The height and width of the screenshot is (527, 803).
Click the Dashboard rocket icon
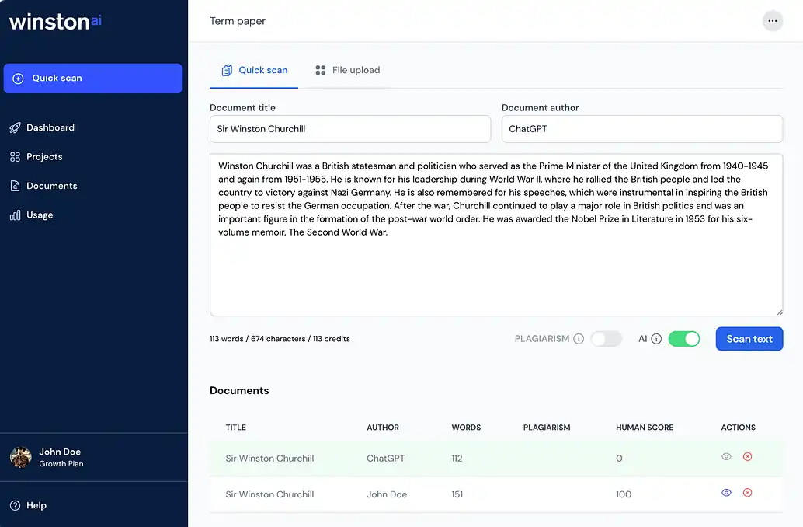click(x=16, y=127)
